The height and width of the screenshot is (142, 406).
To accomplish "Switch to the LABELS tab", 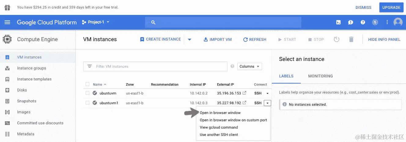I will pyautogui.click(x=286, y=76).
